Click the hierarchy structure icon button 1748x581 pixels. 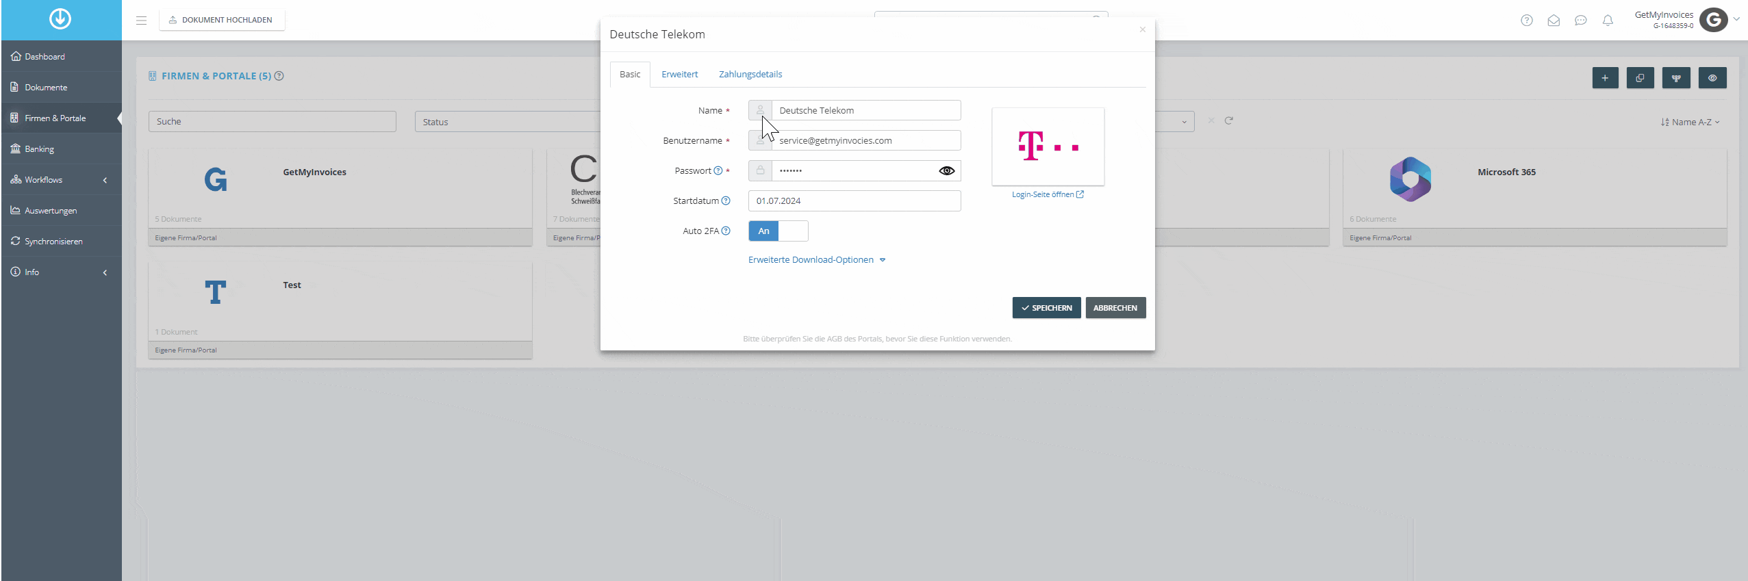tap(1676, 78)
